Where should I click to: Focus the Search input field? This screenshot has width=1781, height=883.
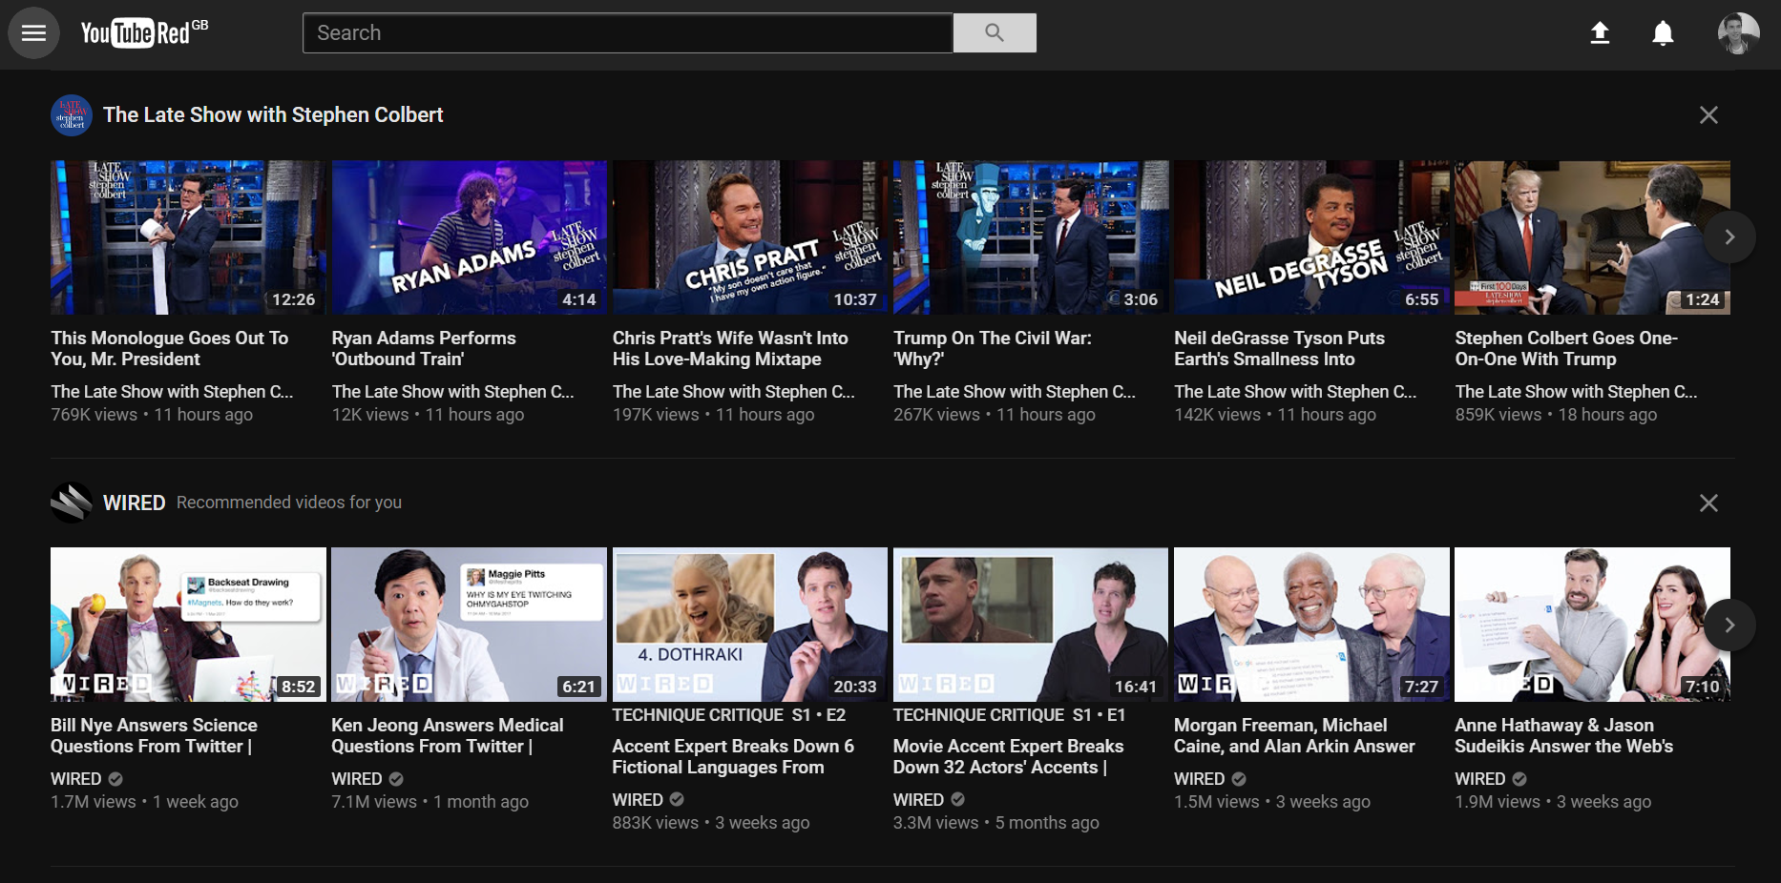point(628,33)
